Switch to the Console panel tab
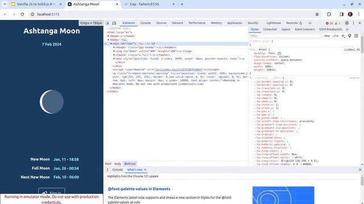This screenshot has width=364, height=204. pos(146,23)
